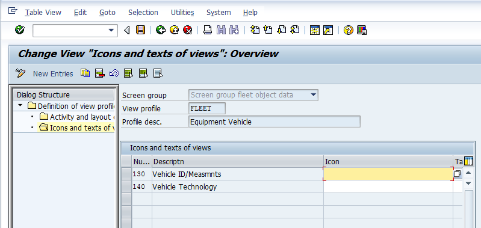Click the Descriptn column header
481x228 pixels.
[x=238, y=161]
